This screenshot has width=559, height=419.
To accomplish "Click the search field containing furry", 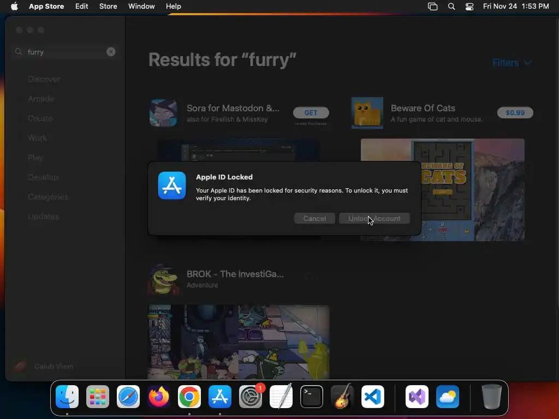I will coord(65,52).
